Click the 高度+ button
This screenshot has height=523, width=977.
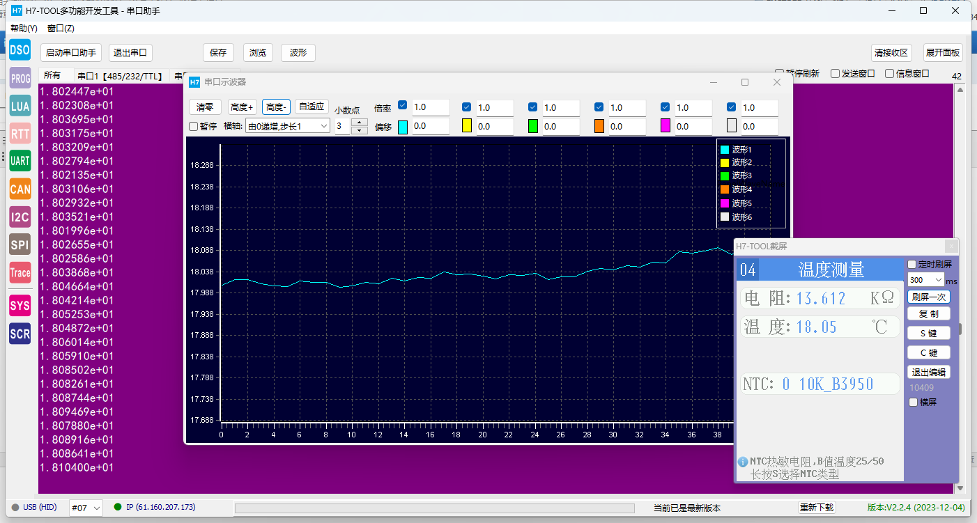(x=243, y=107)
